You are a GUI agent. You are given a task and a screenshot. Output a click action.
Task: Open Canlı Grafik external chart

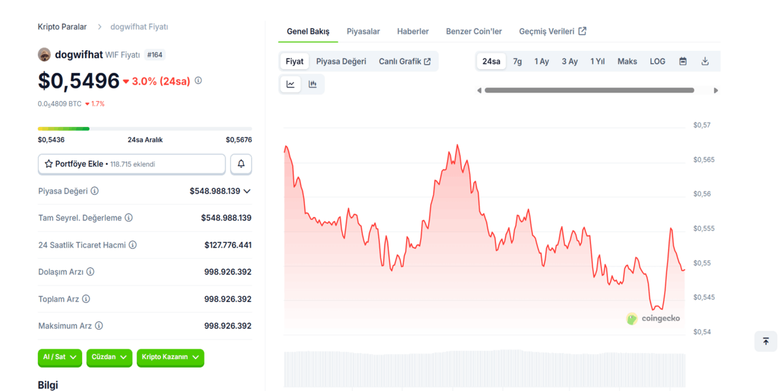click(x=405, y=61)
